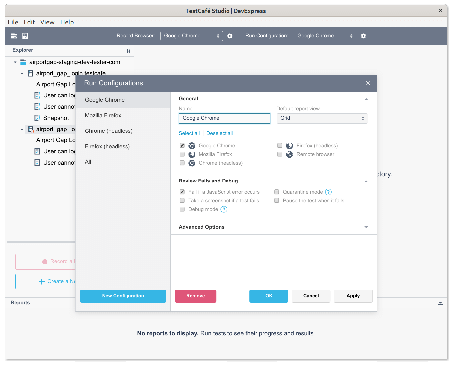Screen dimensions: 453x365
Task: Open the File menu
Action: point(13,22)
